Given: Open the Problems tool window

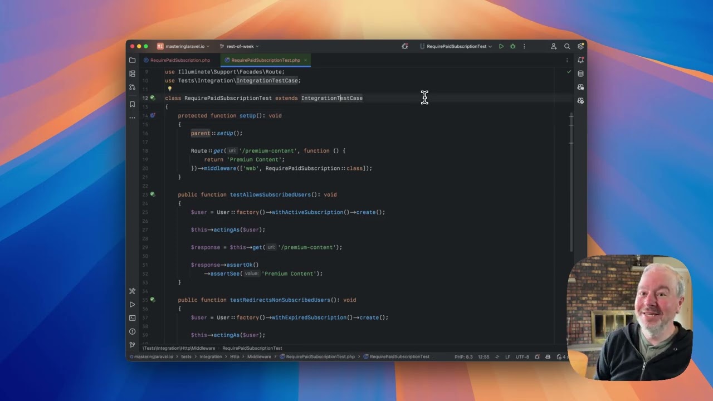Looking at the screenshot, I should (x=132, y=331).
